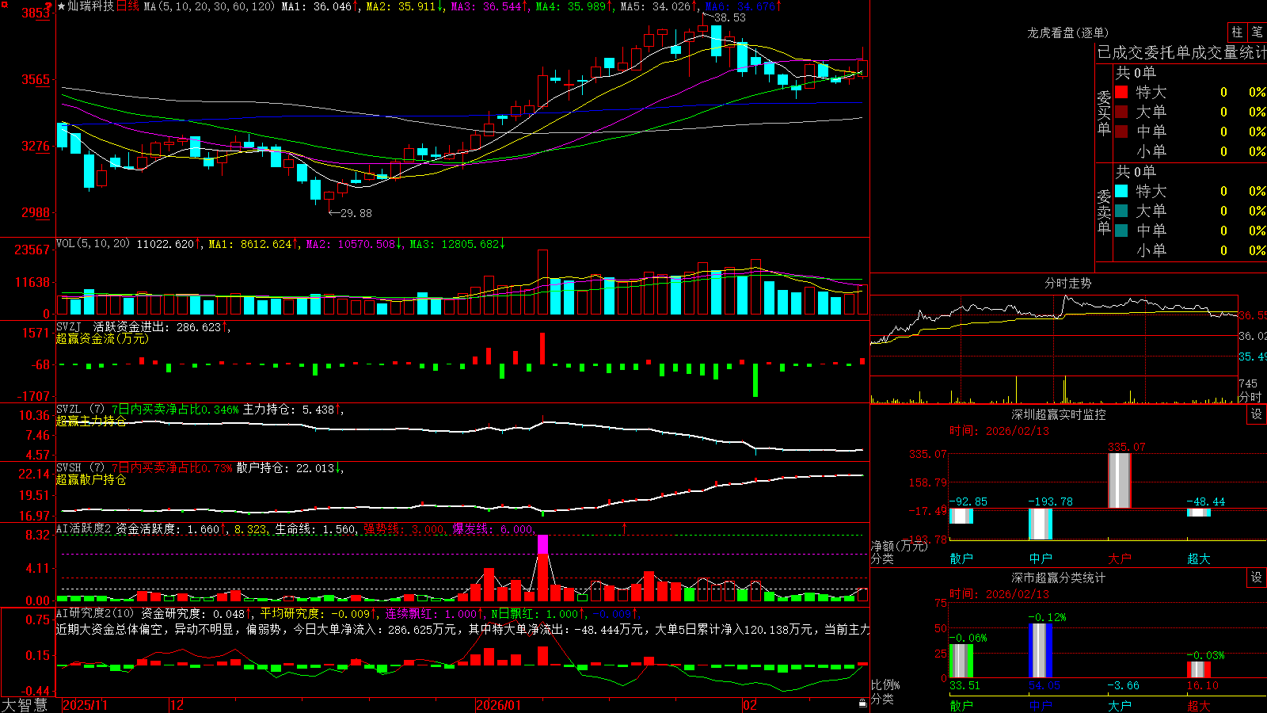Click the green 散户 bar valued 33.51
Image resolution: width=1267 pixels, height=713 pixels.
(x=961, y=661)
